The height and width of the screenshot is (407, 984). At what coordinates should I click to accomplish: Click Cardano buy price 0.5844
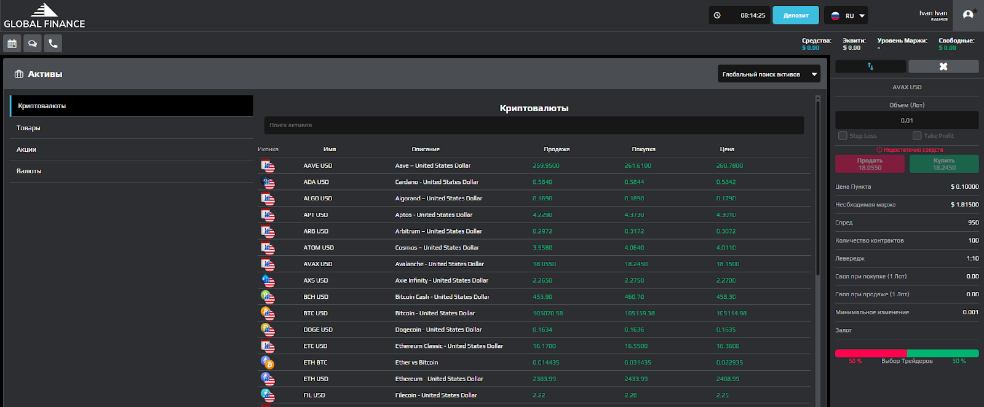coord(634,182)
